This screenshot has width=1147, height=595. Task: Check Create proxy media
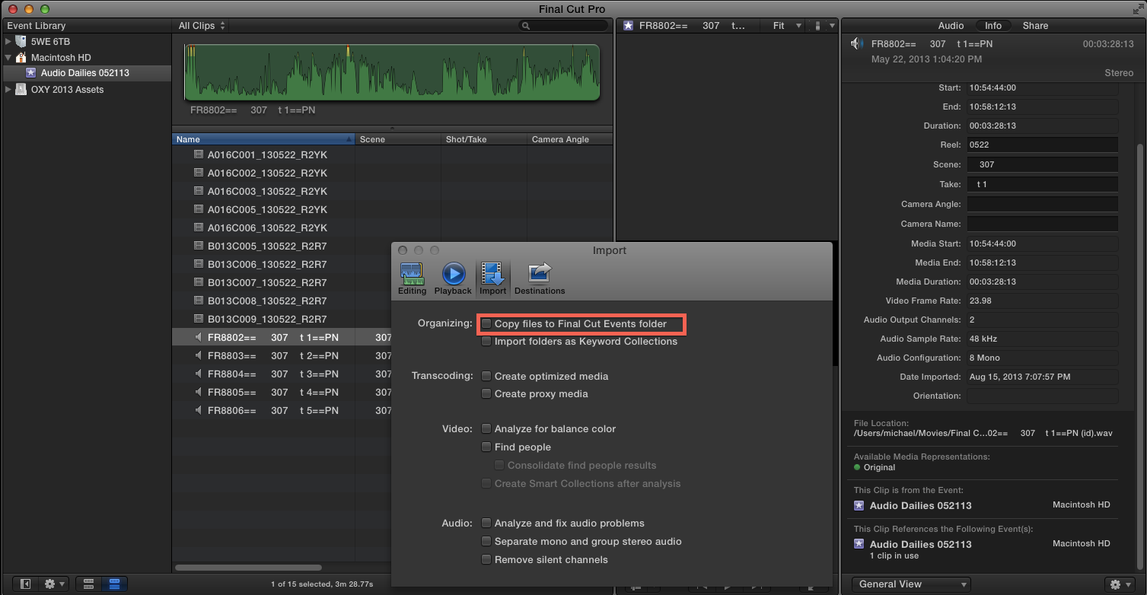click(486, 394)
